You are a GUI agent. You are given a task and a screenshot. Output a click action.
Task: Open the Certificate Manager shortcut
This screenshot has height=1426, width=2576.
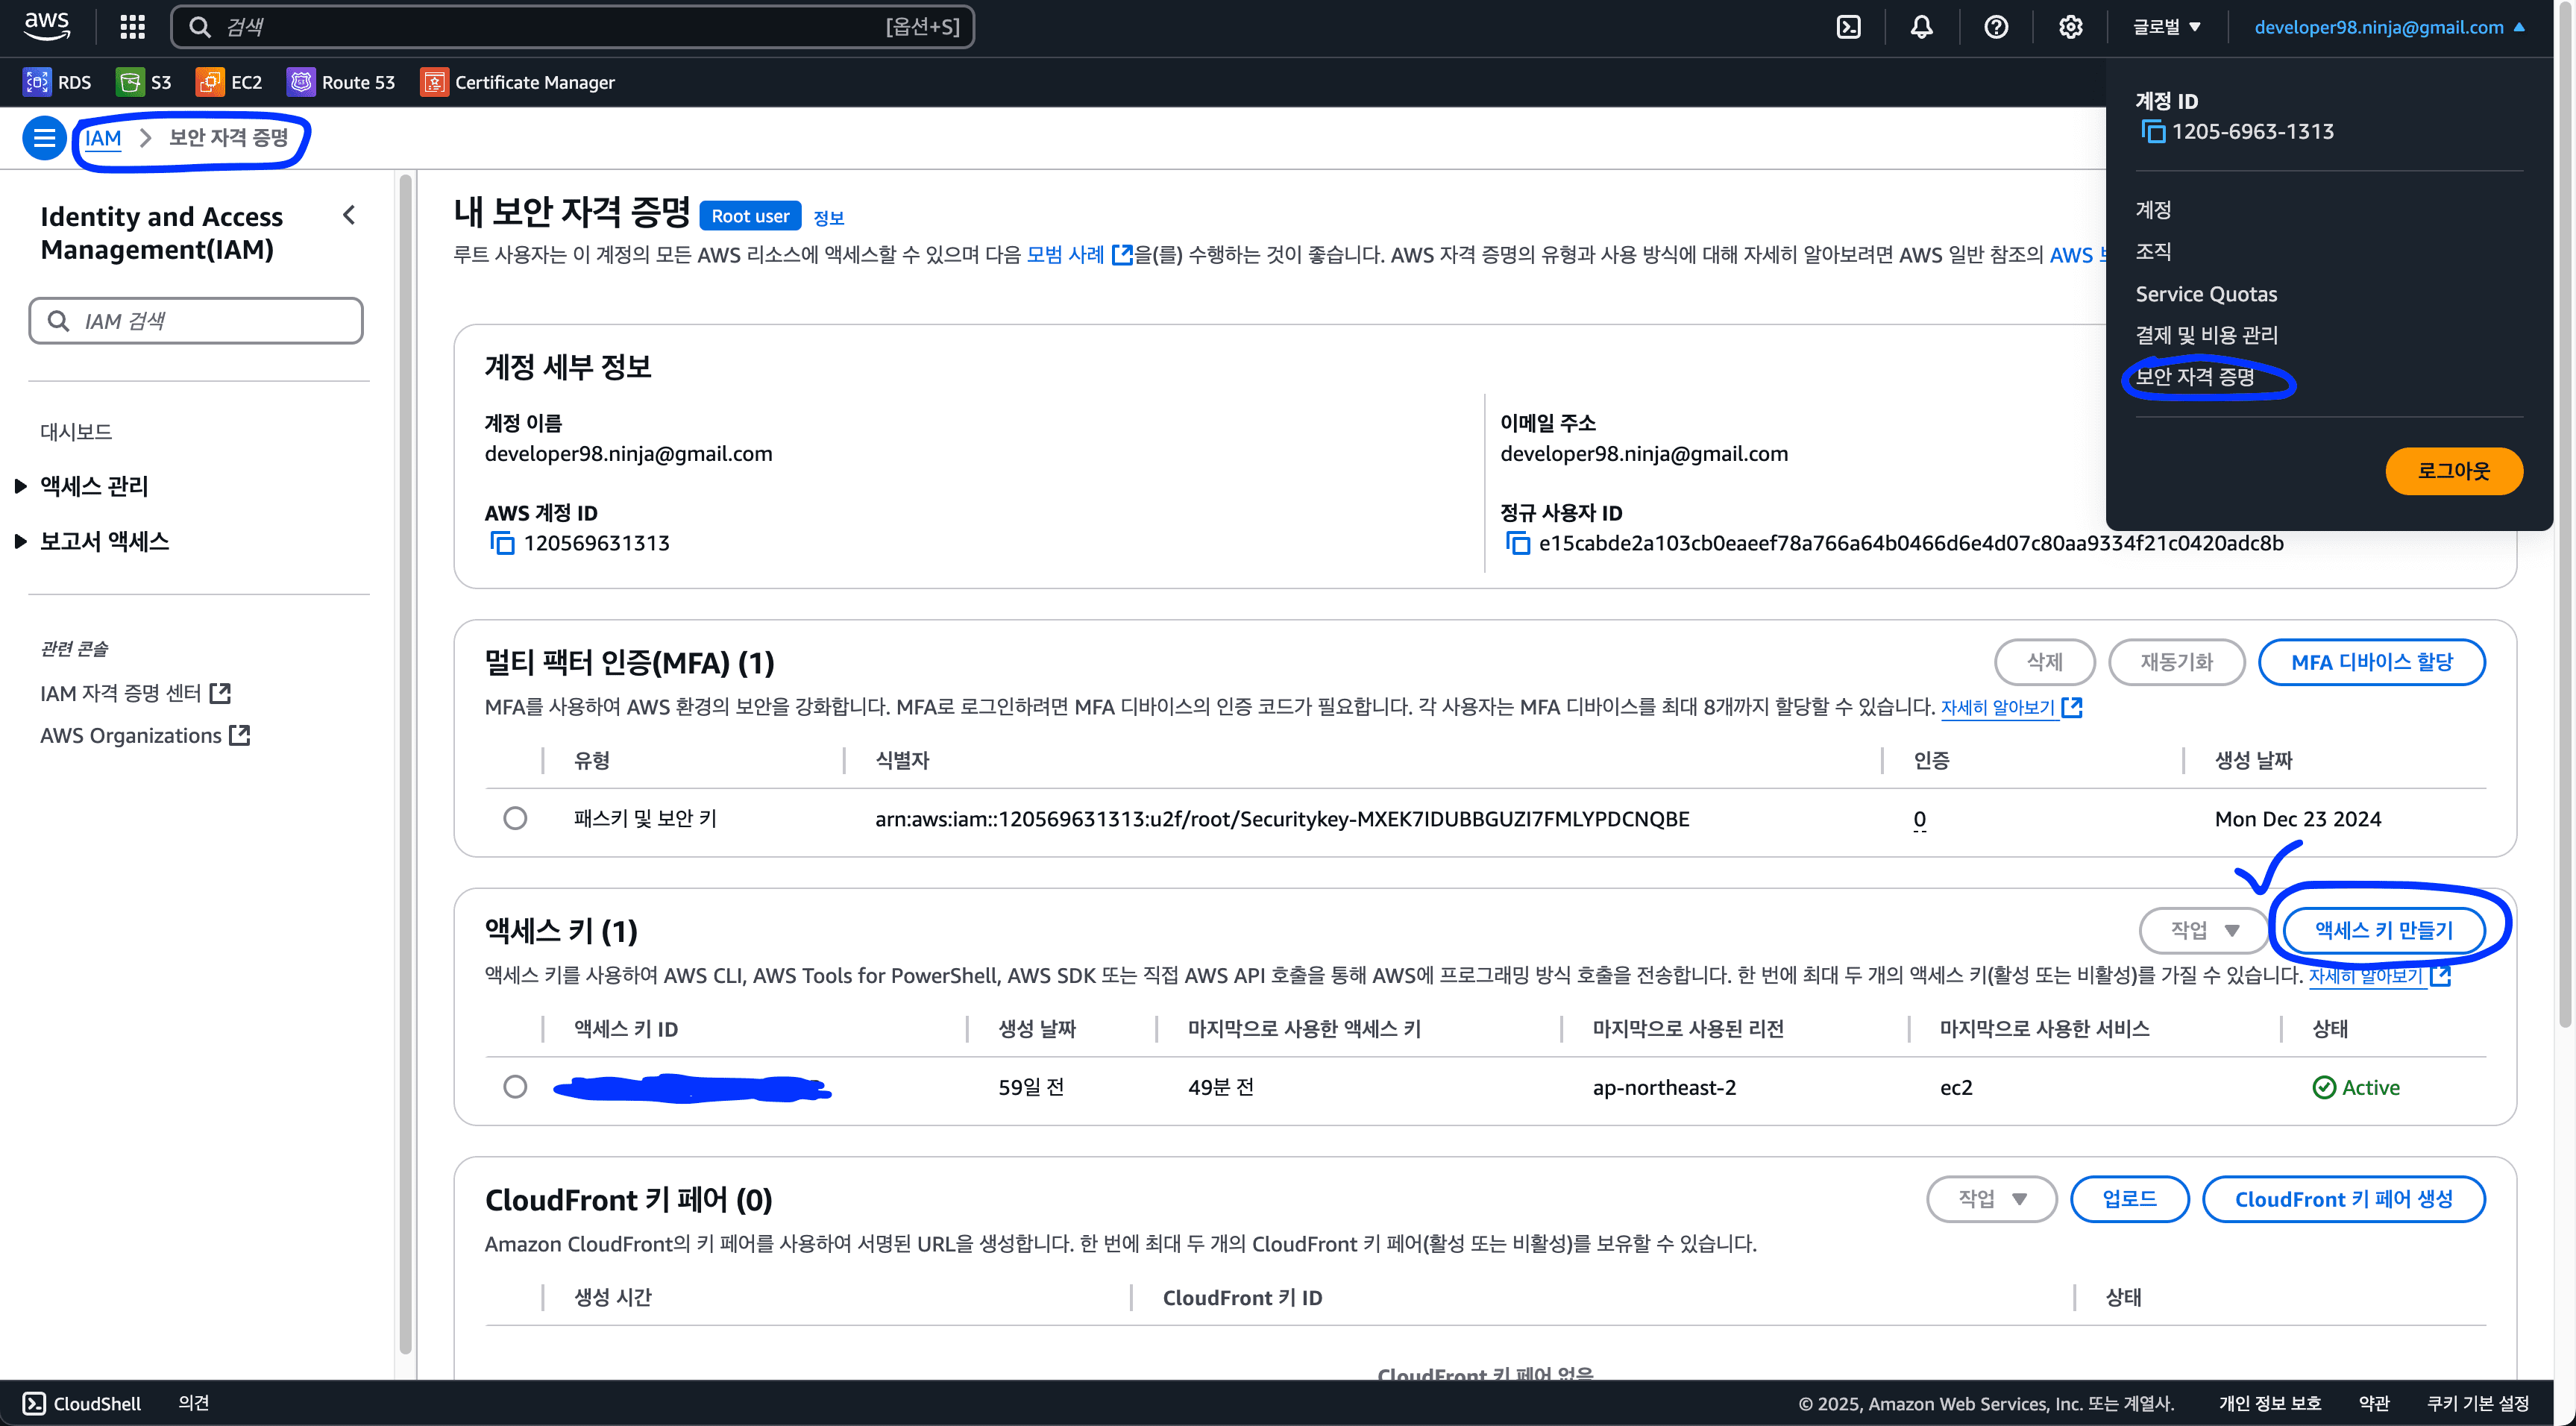pyautogui.click(x=518, y=82)
